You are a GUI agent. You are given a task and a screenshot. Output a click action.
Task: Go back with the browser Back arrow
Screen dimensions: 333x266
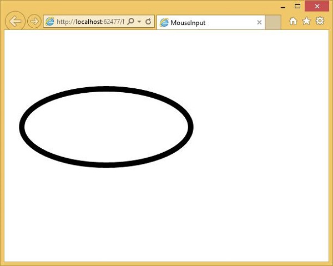click(x=15, y=21)
